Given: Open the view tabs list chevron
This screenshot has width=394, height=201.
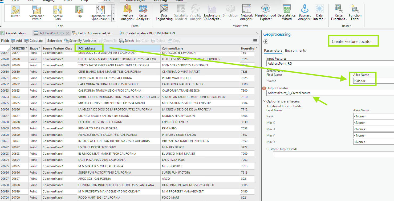Looking at the screenshot, I should click(257, 33).
